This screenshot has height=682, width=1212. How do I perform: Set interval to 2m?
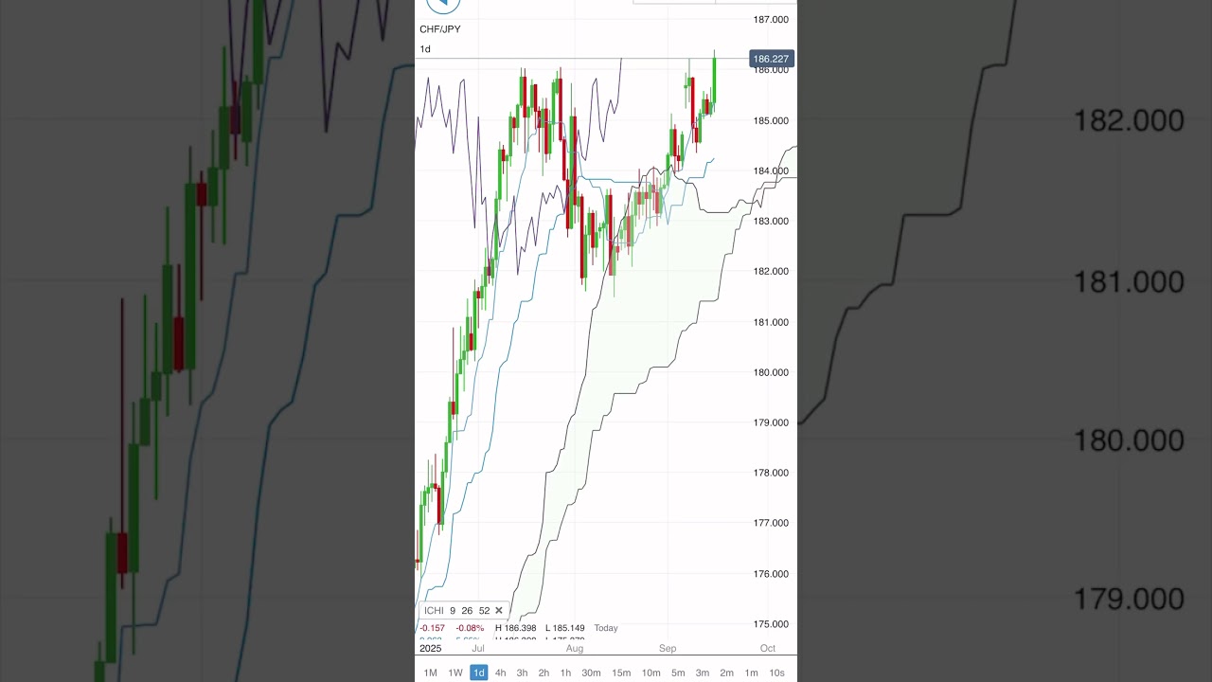click(x=726, y=673)
